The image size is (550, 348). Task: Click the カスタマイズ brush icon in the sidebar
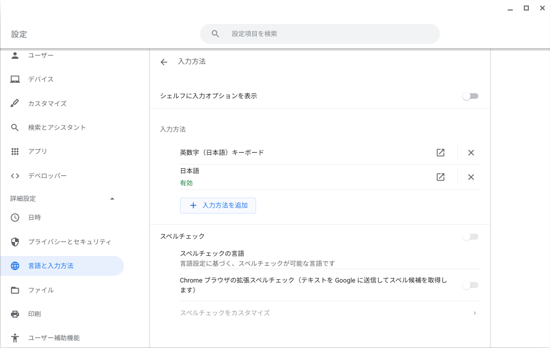coord(15,103)
